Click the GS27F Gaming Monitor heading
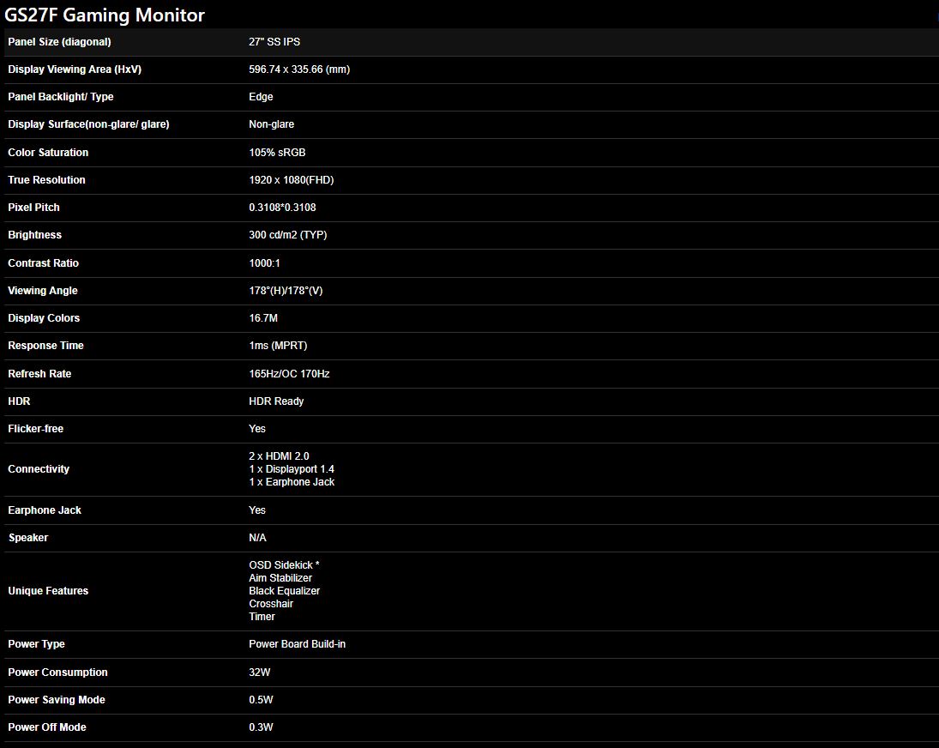Screen dimensions: 939x748 pos(105,15)
